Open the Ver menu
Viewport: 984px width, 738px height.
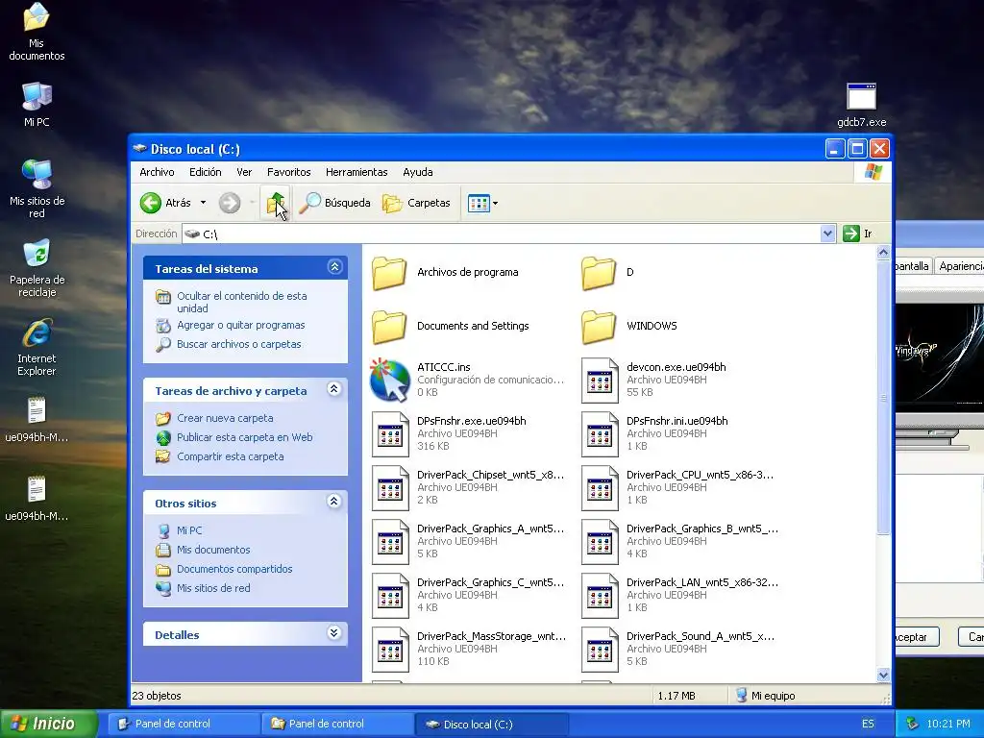pos(244,172)
